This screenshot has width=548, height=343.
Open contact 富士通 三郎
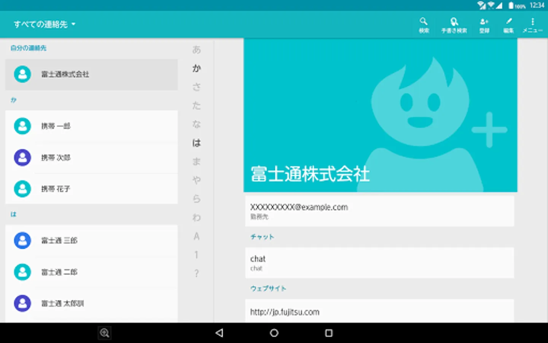click(x=91, y=240)
